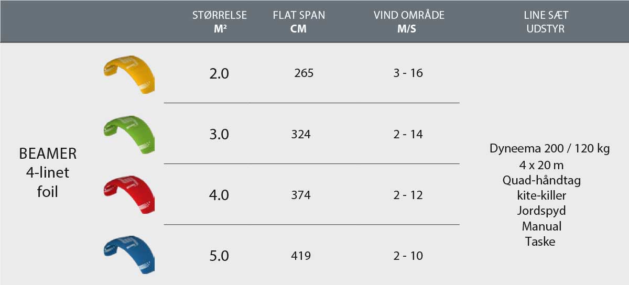The image size is (629, 285).
Task: Click the red 4.0 kite image
Action: coord(129,195)
